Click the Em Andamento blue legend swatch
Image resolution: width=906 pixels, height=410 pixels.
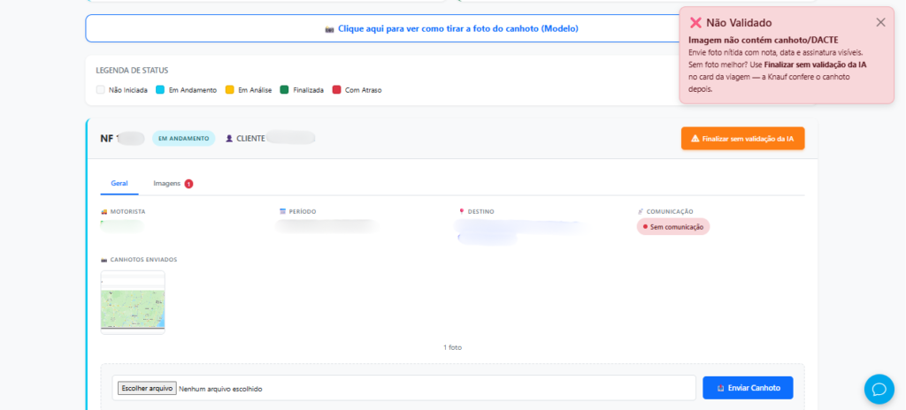(161, 90)
